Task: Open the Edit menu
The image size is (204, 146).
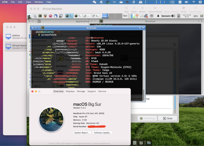Action: pyautogui.click(x=20, y=2)
